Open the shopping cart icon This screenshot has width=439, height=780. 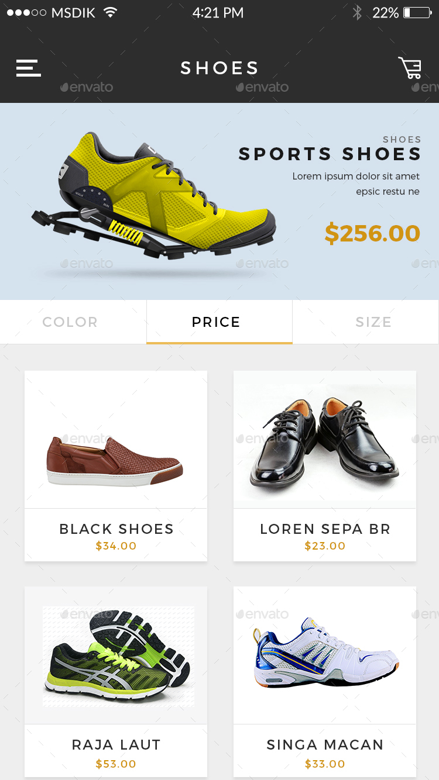click(410, 68)
